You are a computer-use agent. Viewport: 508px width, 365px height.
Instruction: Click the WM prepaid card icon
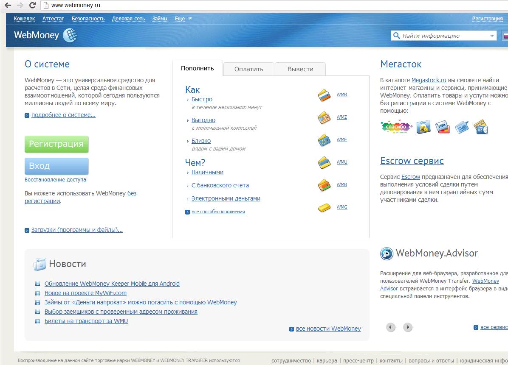pyautogui.click(x=481, y=127)
